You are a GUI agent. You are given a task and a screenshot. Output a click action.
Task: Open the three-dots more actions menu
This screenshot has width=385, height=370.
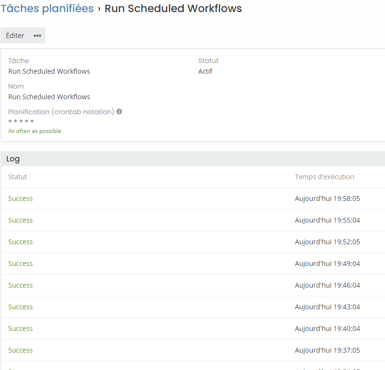coord(37,36)
